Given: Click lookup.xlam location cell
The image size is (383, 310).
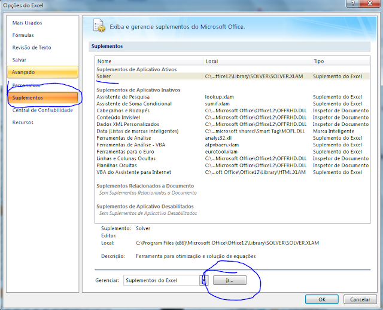Looking at the screenshot, I should pyautogui.click(x=220, y=97).
